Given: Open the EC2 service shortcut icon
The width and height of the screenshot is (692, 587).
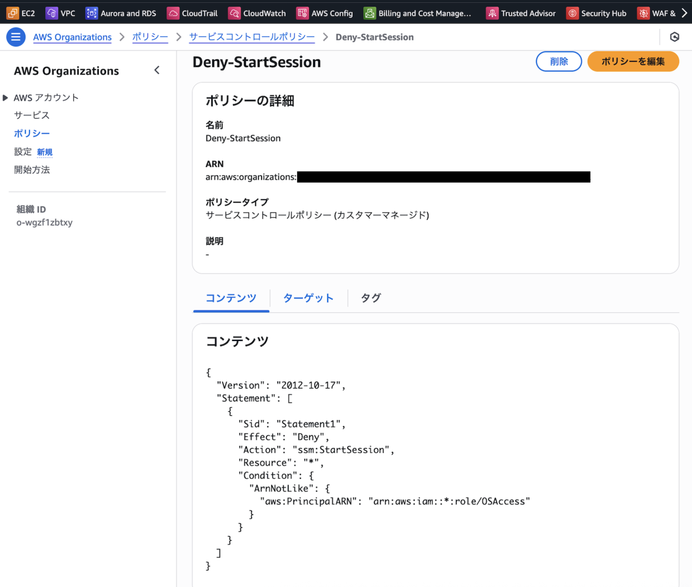Looking at the screenshot, I should click(x=12, y=13).
